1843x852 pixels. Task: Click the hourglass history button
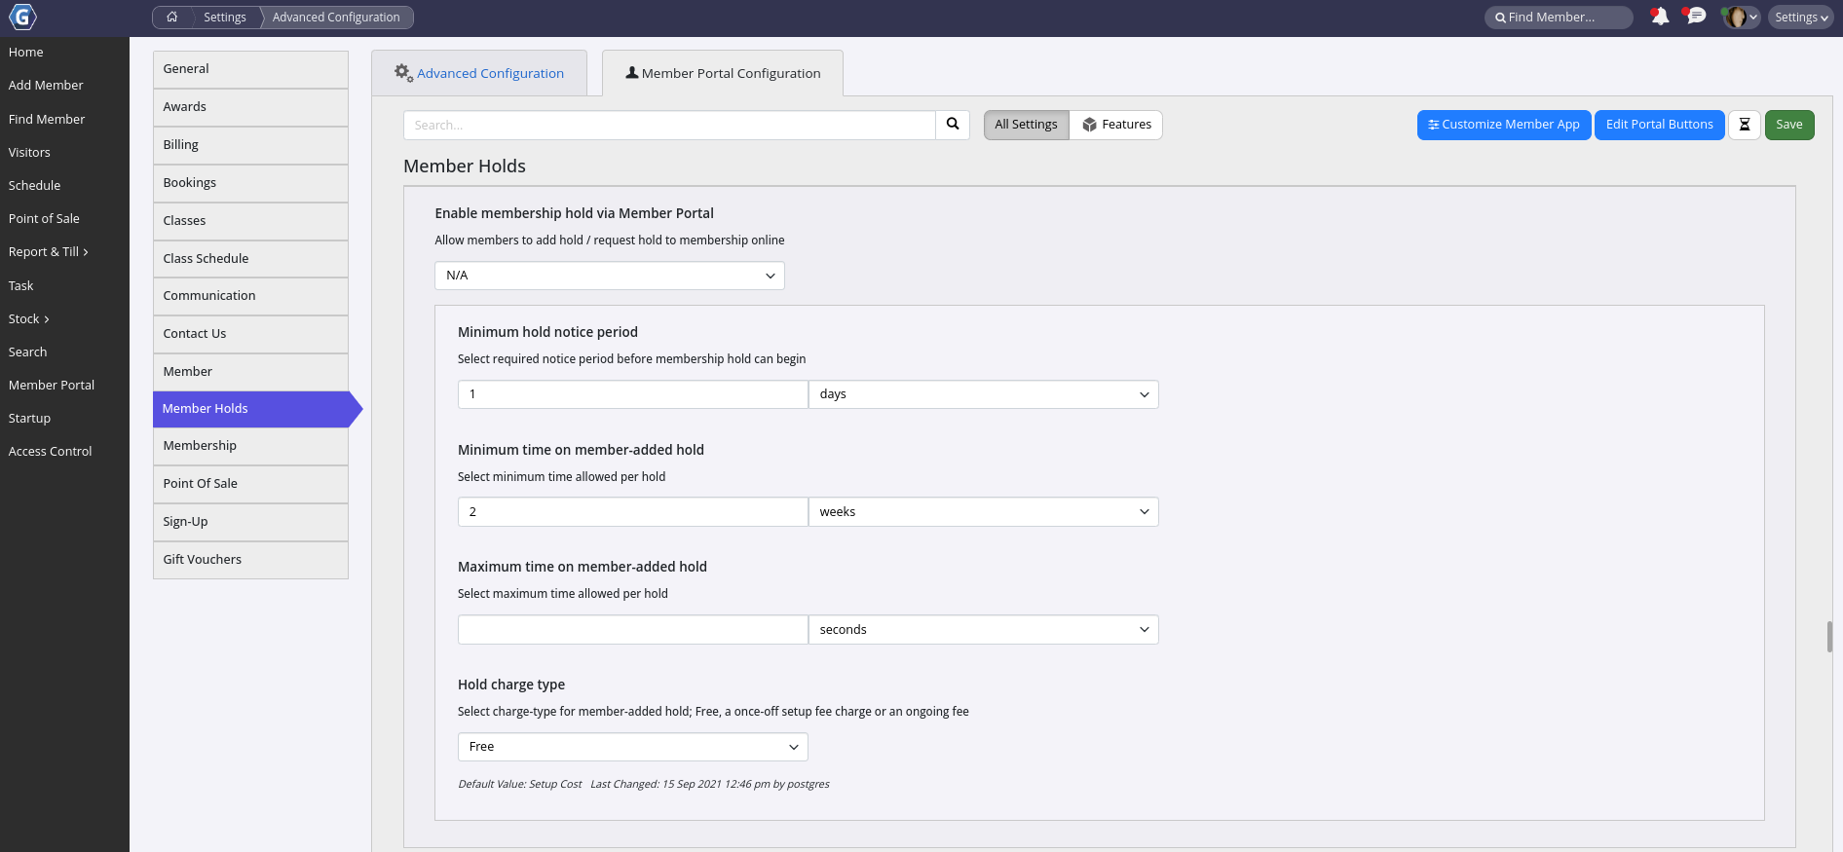click(1744, 125)
